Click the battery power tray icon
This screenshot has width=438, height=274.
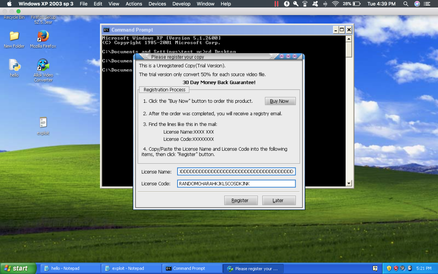410,268
